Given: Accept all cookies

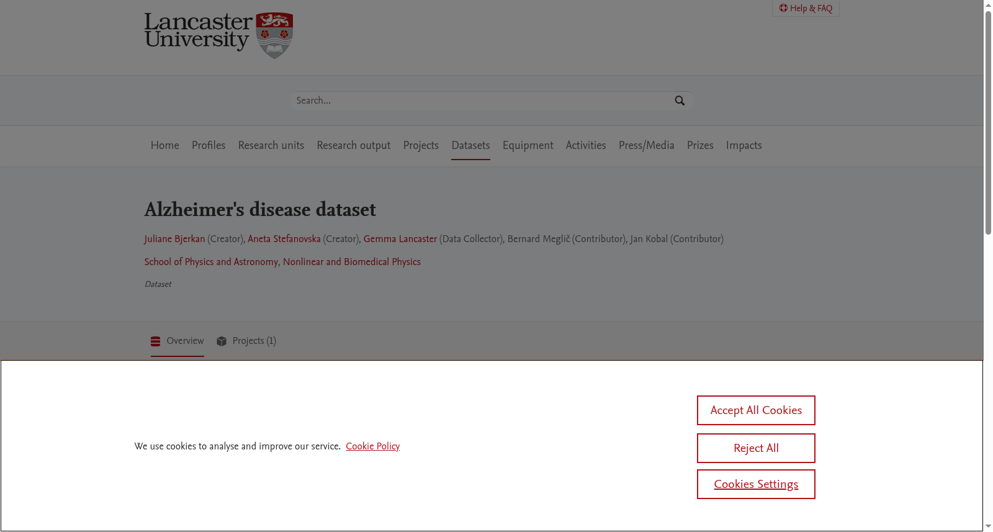Looking at the screenshot, I should 756,410.
